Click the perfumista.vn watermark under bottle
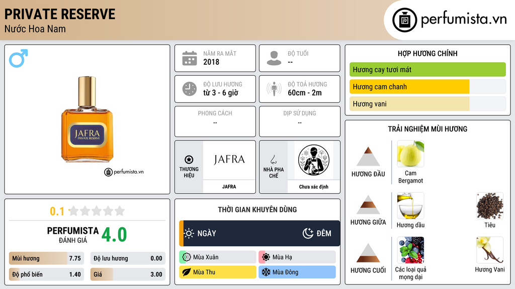The image size is (515, 289). (124, 172)
